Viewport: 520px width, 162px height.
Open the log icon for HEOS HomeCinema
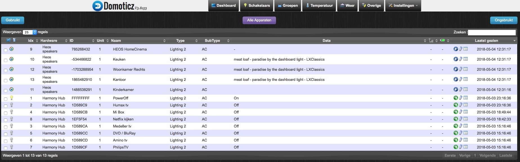click(x=466, y=49)
